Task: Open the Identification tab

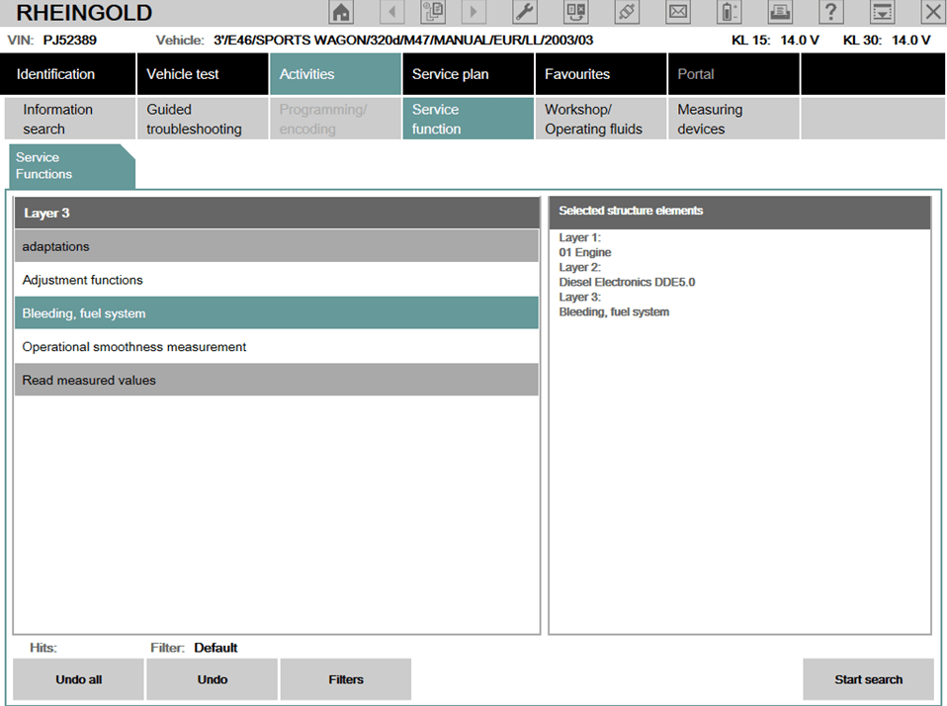Action: pos(67,74)
